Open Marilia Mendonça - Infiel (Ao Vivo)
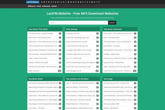 click(x=78, y=104)
